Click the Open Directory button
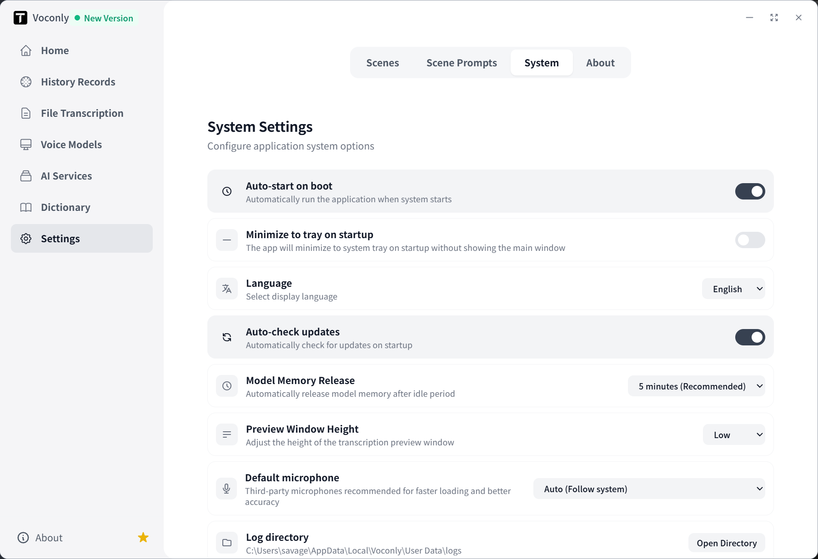This screenshot has height=559, width=818. pyautogui.click(x=727, y=543)
